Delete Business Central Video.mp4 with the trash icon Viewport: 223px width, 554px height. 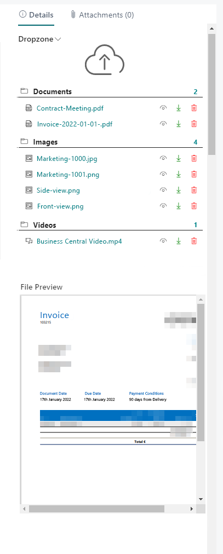(x=193, y=241)
